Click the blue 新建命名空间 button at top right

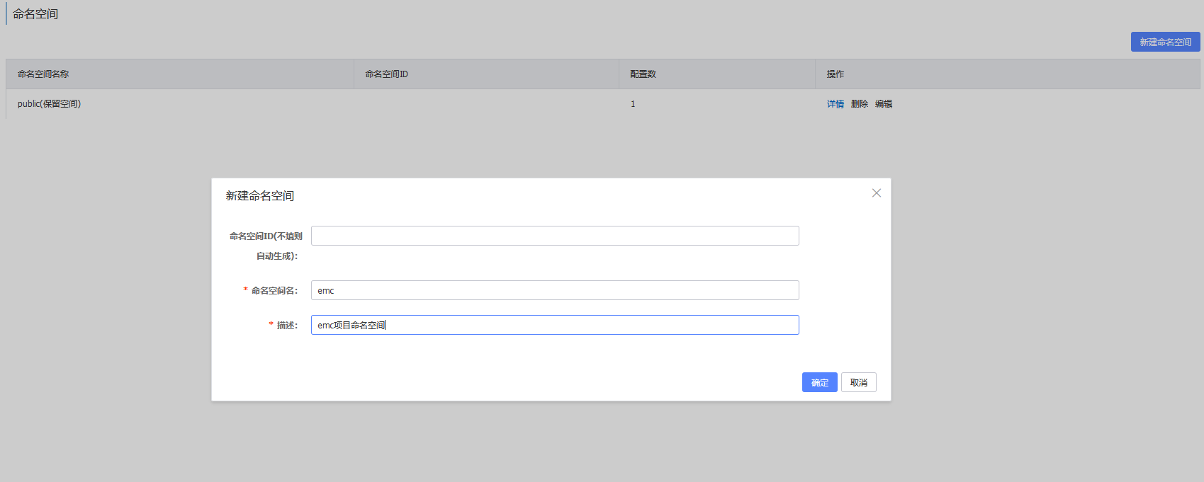coord(1165,42)
